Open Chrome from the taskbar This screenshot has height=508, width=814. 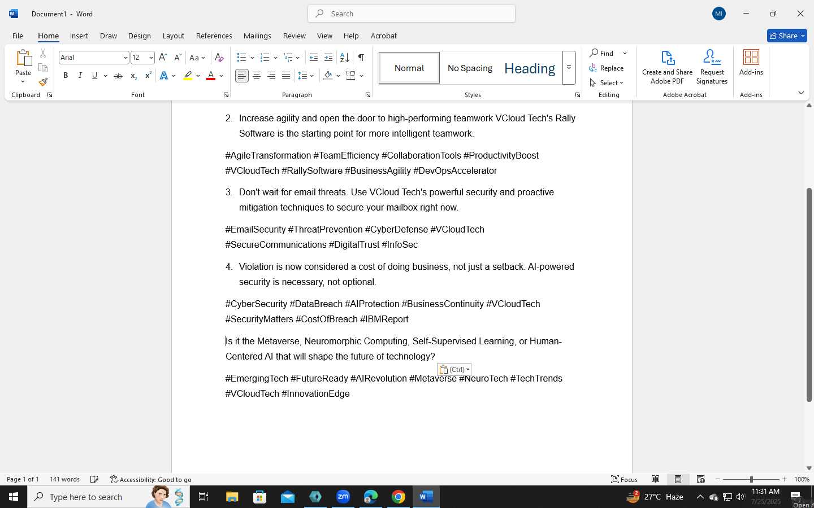tap(399, 497)
